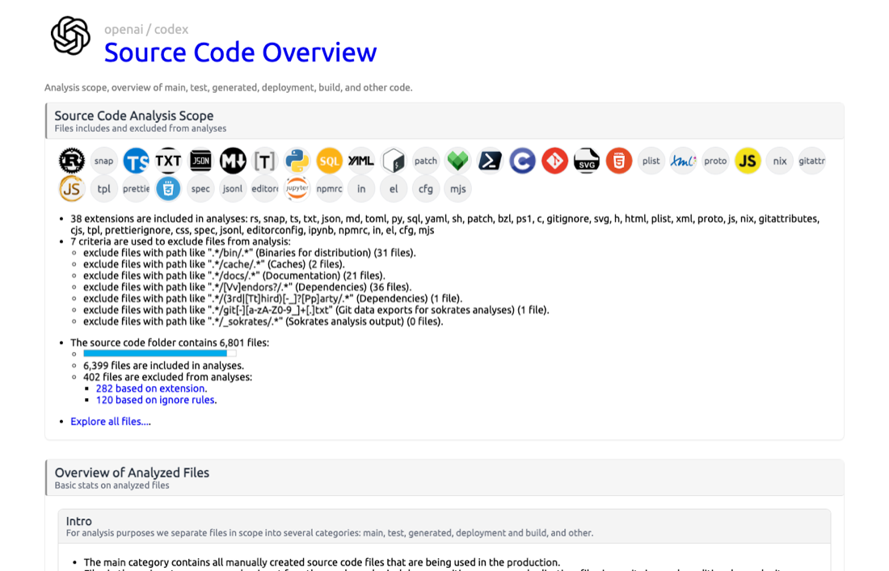Click the yellow JS icon
Viewport: 889px width, 571px height.
pos(748,161)
